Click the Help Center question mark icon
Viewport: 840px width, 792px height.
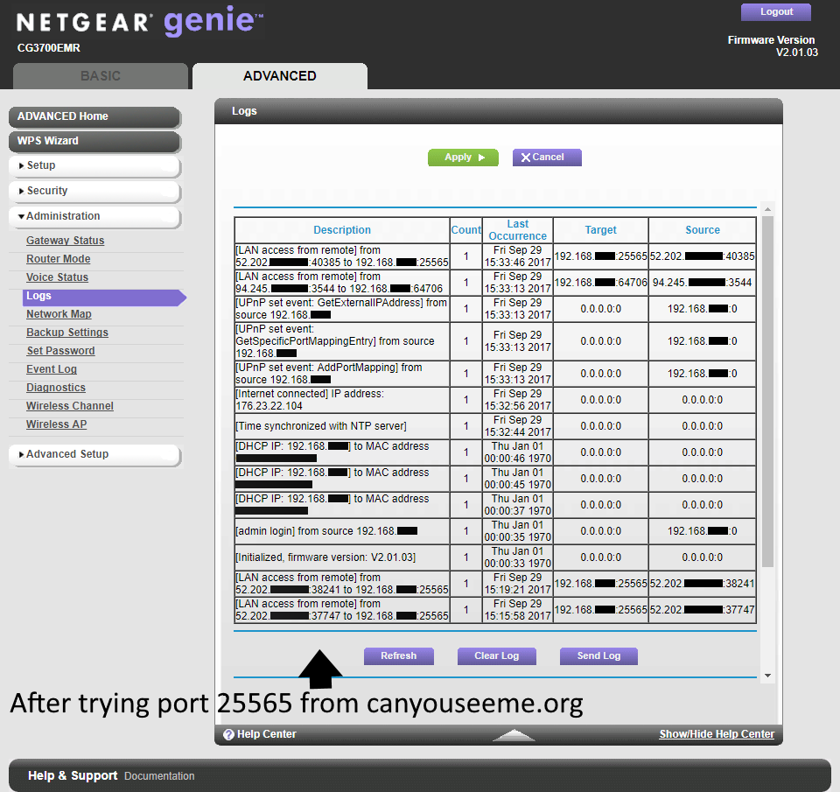pyautogui.click(x=228, y=735)
